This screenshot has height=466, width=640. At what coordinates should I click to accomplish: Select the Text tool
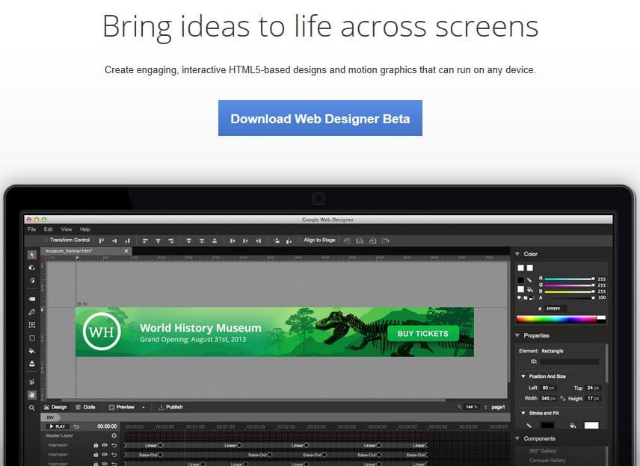coord(32,325)
